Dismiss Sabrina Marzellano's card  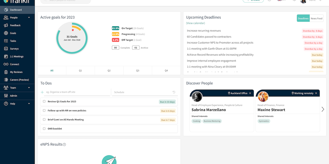pyautogui.click(x=250, y=93)
